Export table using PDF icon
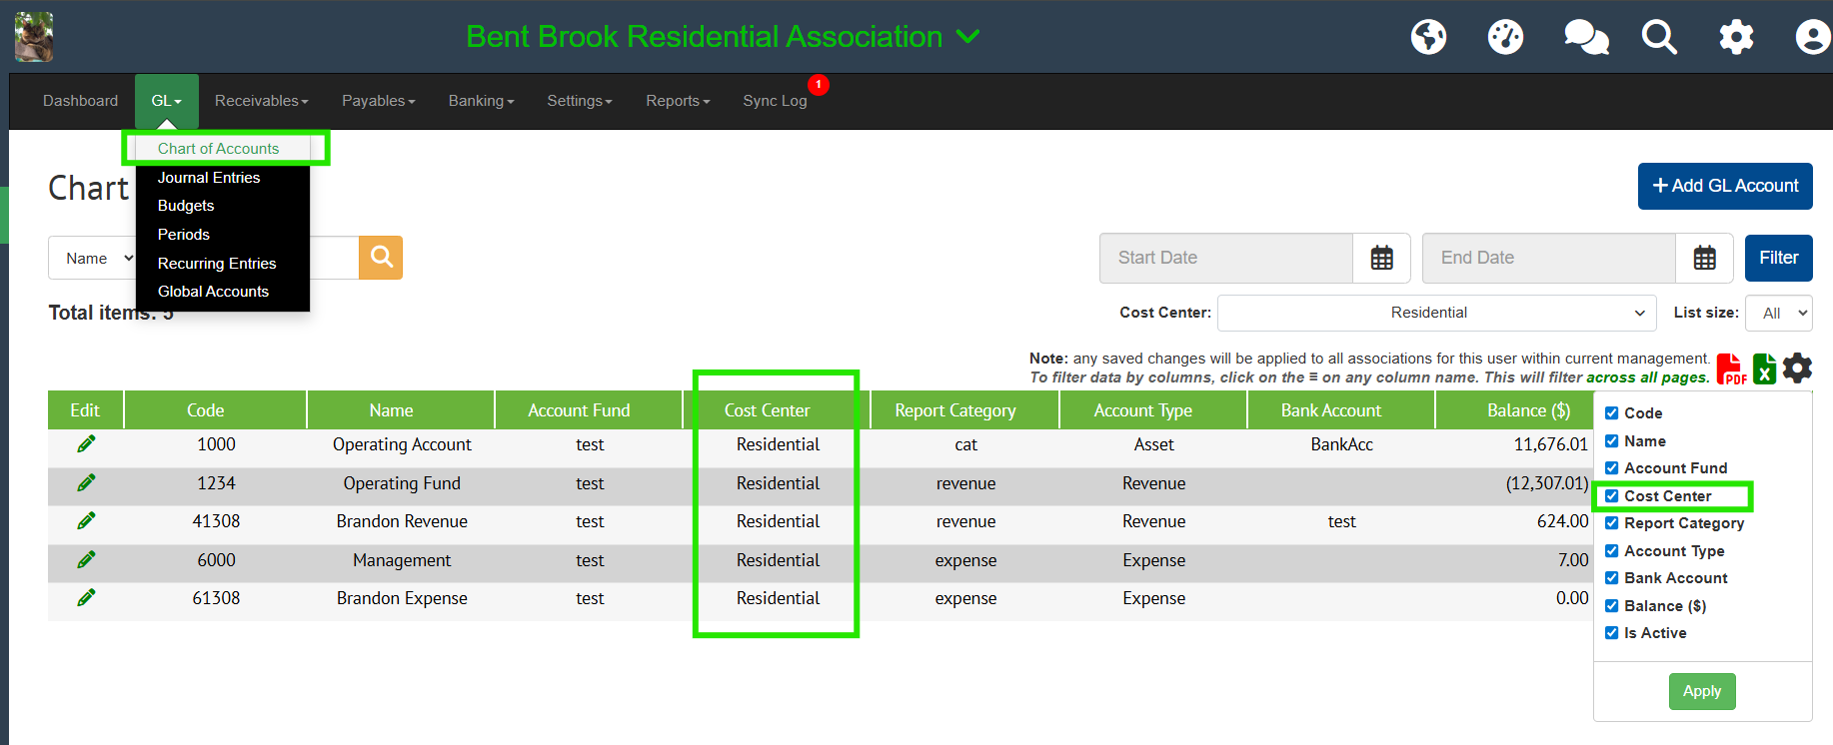 (1731, 369)
